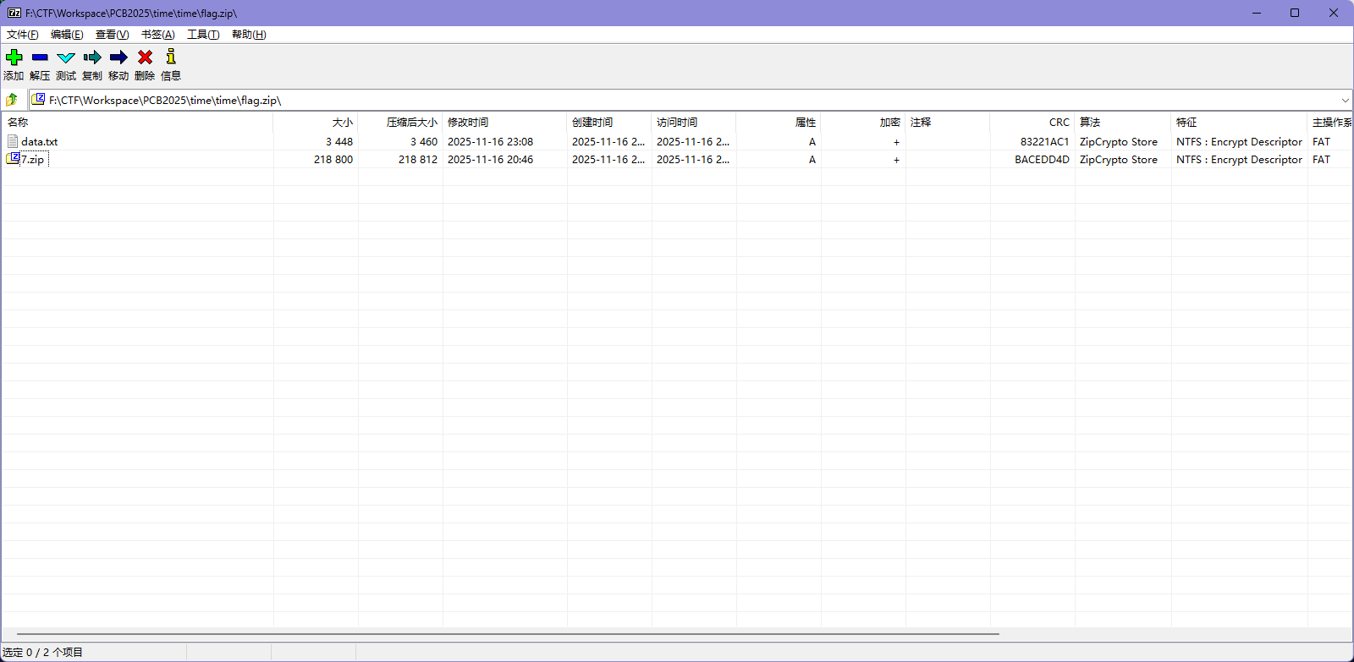
Task: Sort by 名称 column header
Action: click(18, 123)
